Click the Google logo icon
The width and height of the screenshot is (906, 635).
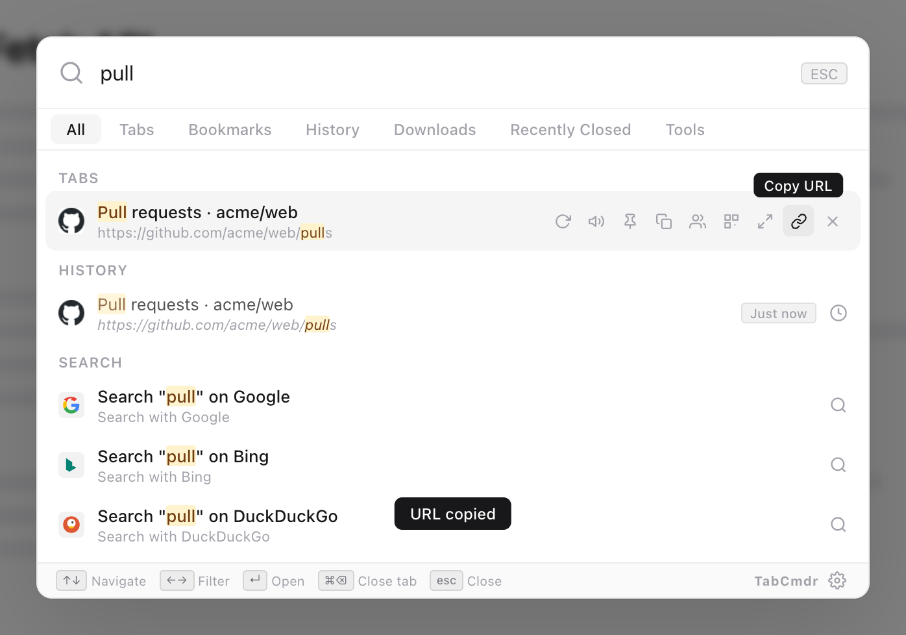pos(71,405)
